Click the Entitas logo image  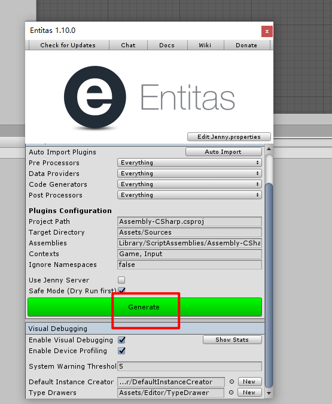coord(150,97)
